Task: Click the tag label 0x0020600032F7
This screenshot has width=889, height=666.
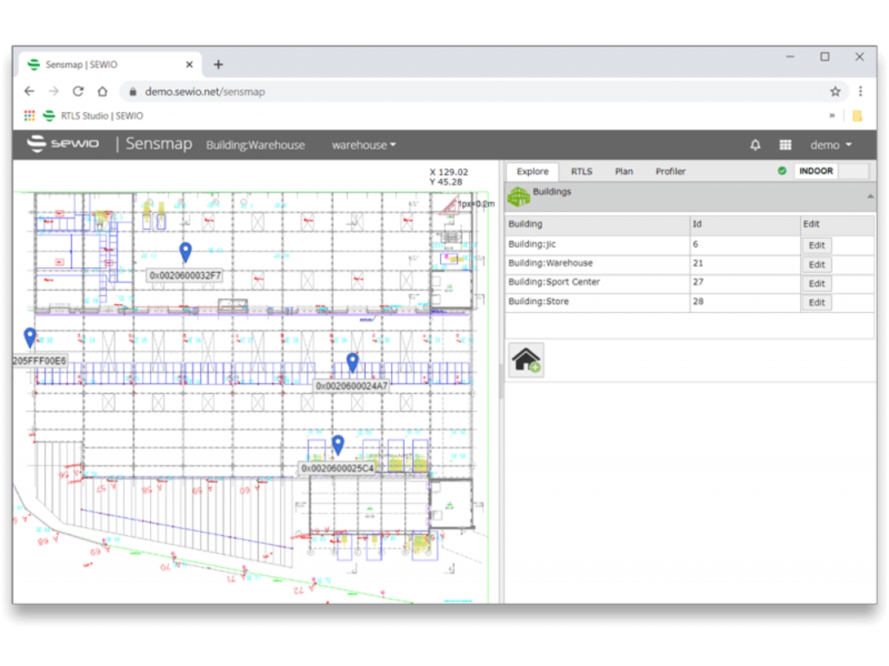Action: 185,275
